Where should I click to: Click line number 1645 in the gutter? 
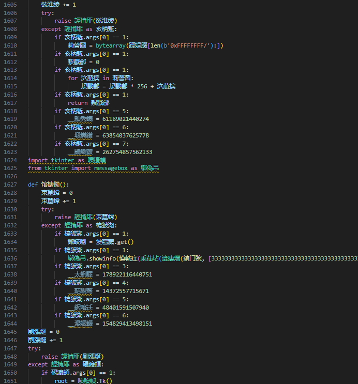click(10, 332)
